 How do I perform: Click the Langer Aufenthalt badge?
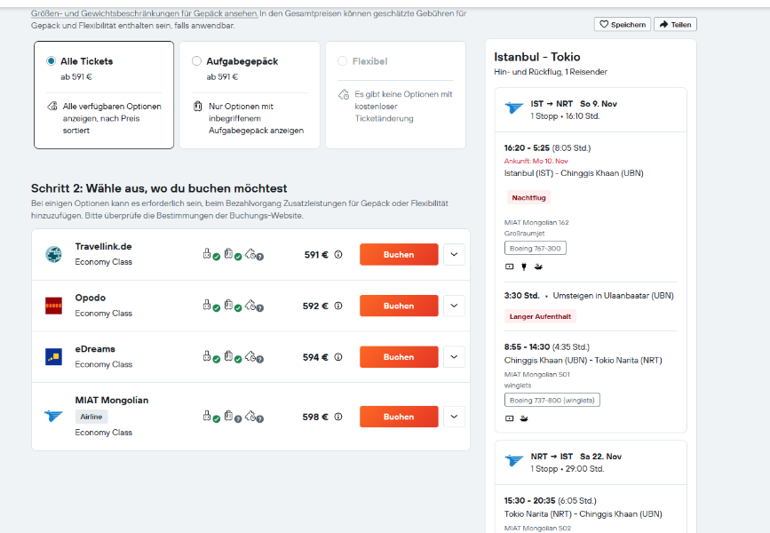tap(540, 316)
